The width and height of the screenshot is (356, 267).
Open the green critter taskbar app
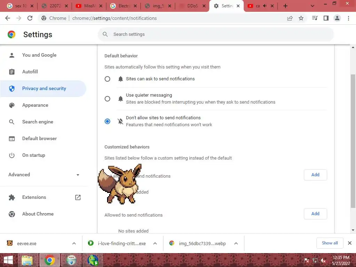click(93, 260)
